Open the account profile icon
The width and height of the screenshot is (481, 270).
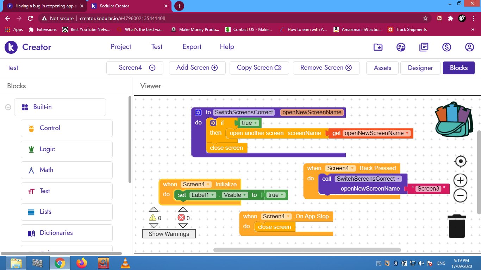(469, 47)
